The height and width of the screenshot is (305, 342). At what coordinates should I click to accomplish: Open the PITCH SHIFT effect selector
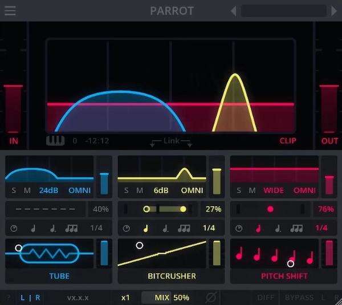click(284, 276)
